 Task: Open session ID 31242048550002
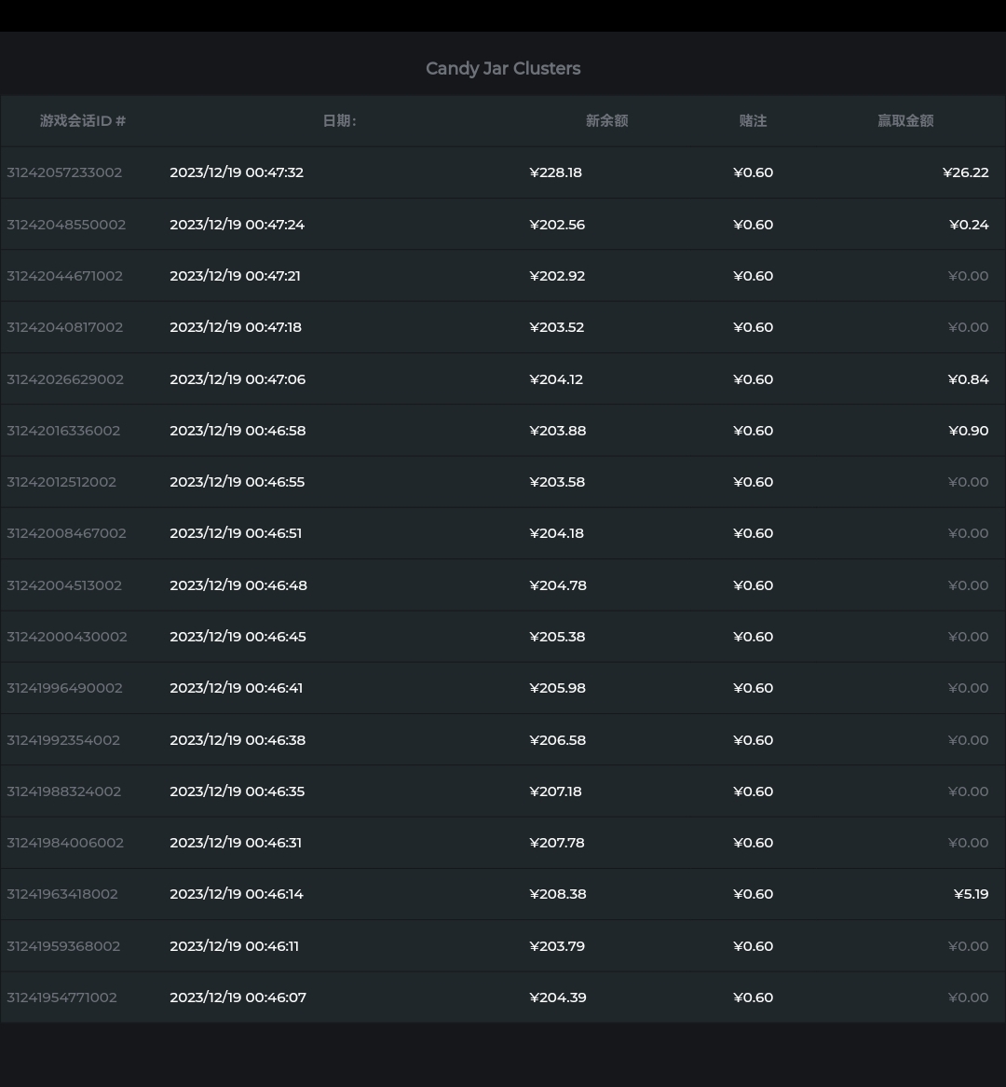[66, 225]
